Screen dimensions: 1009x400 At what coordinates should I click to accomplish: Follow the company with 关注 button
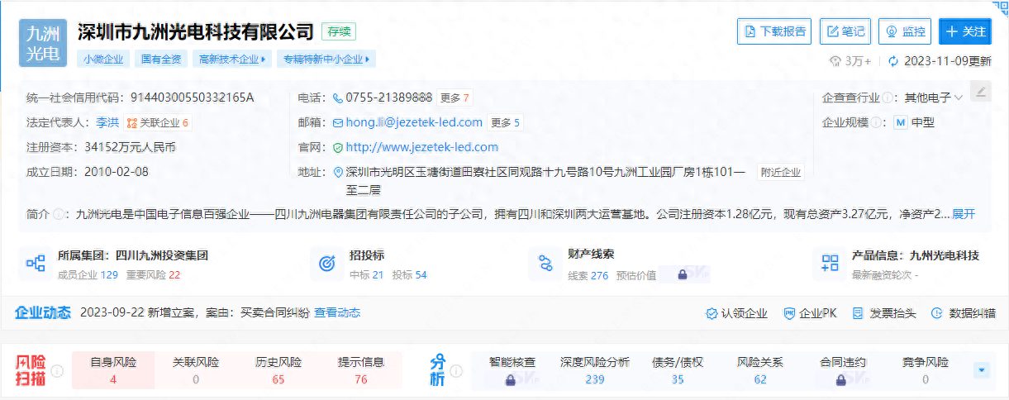[965, 31]
